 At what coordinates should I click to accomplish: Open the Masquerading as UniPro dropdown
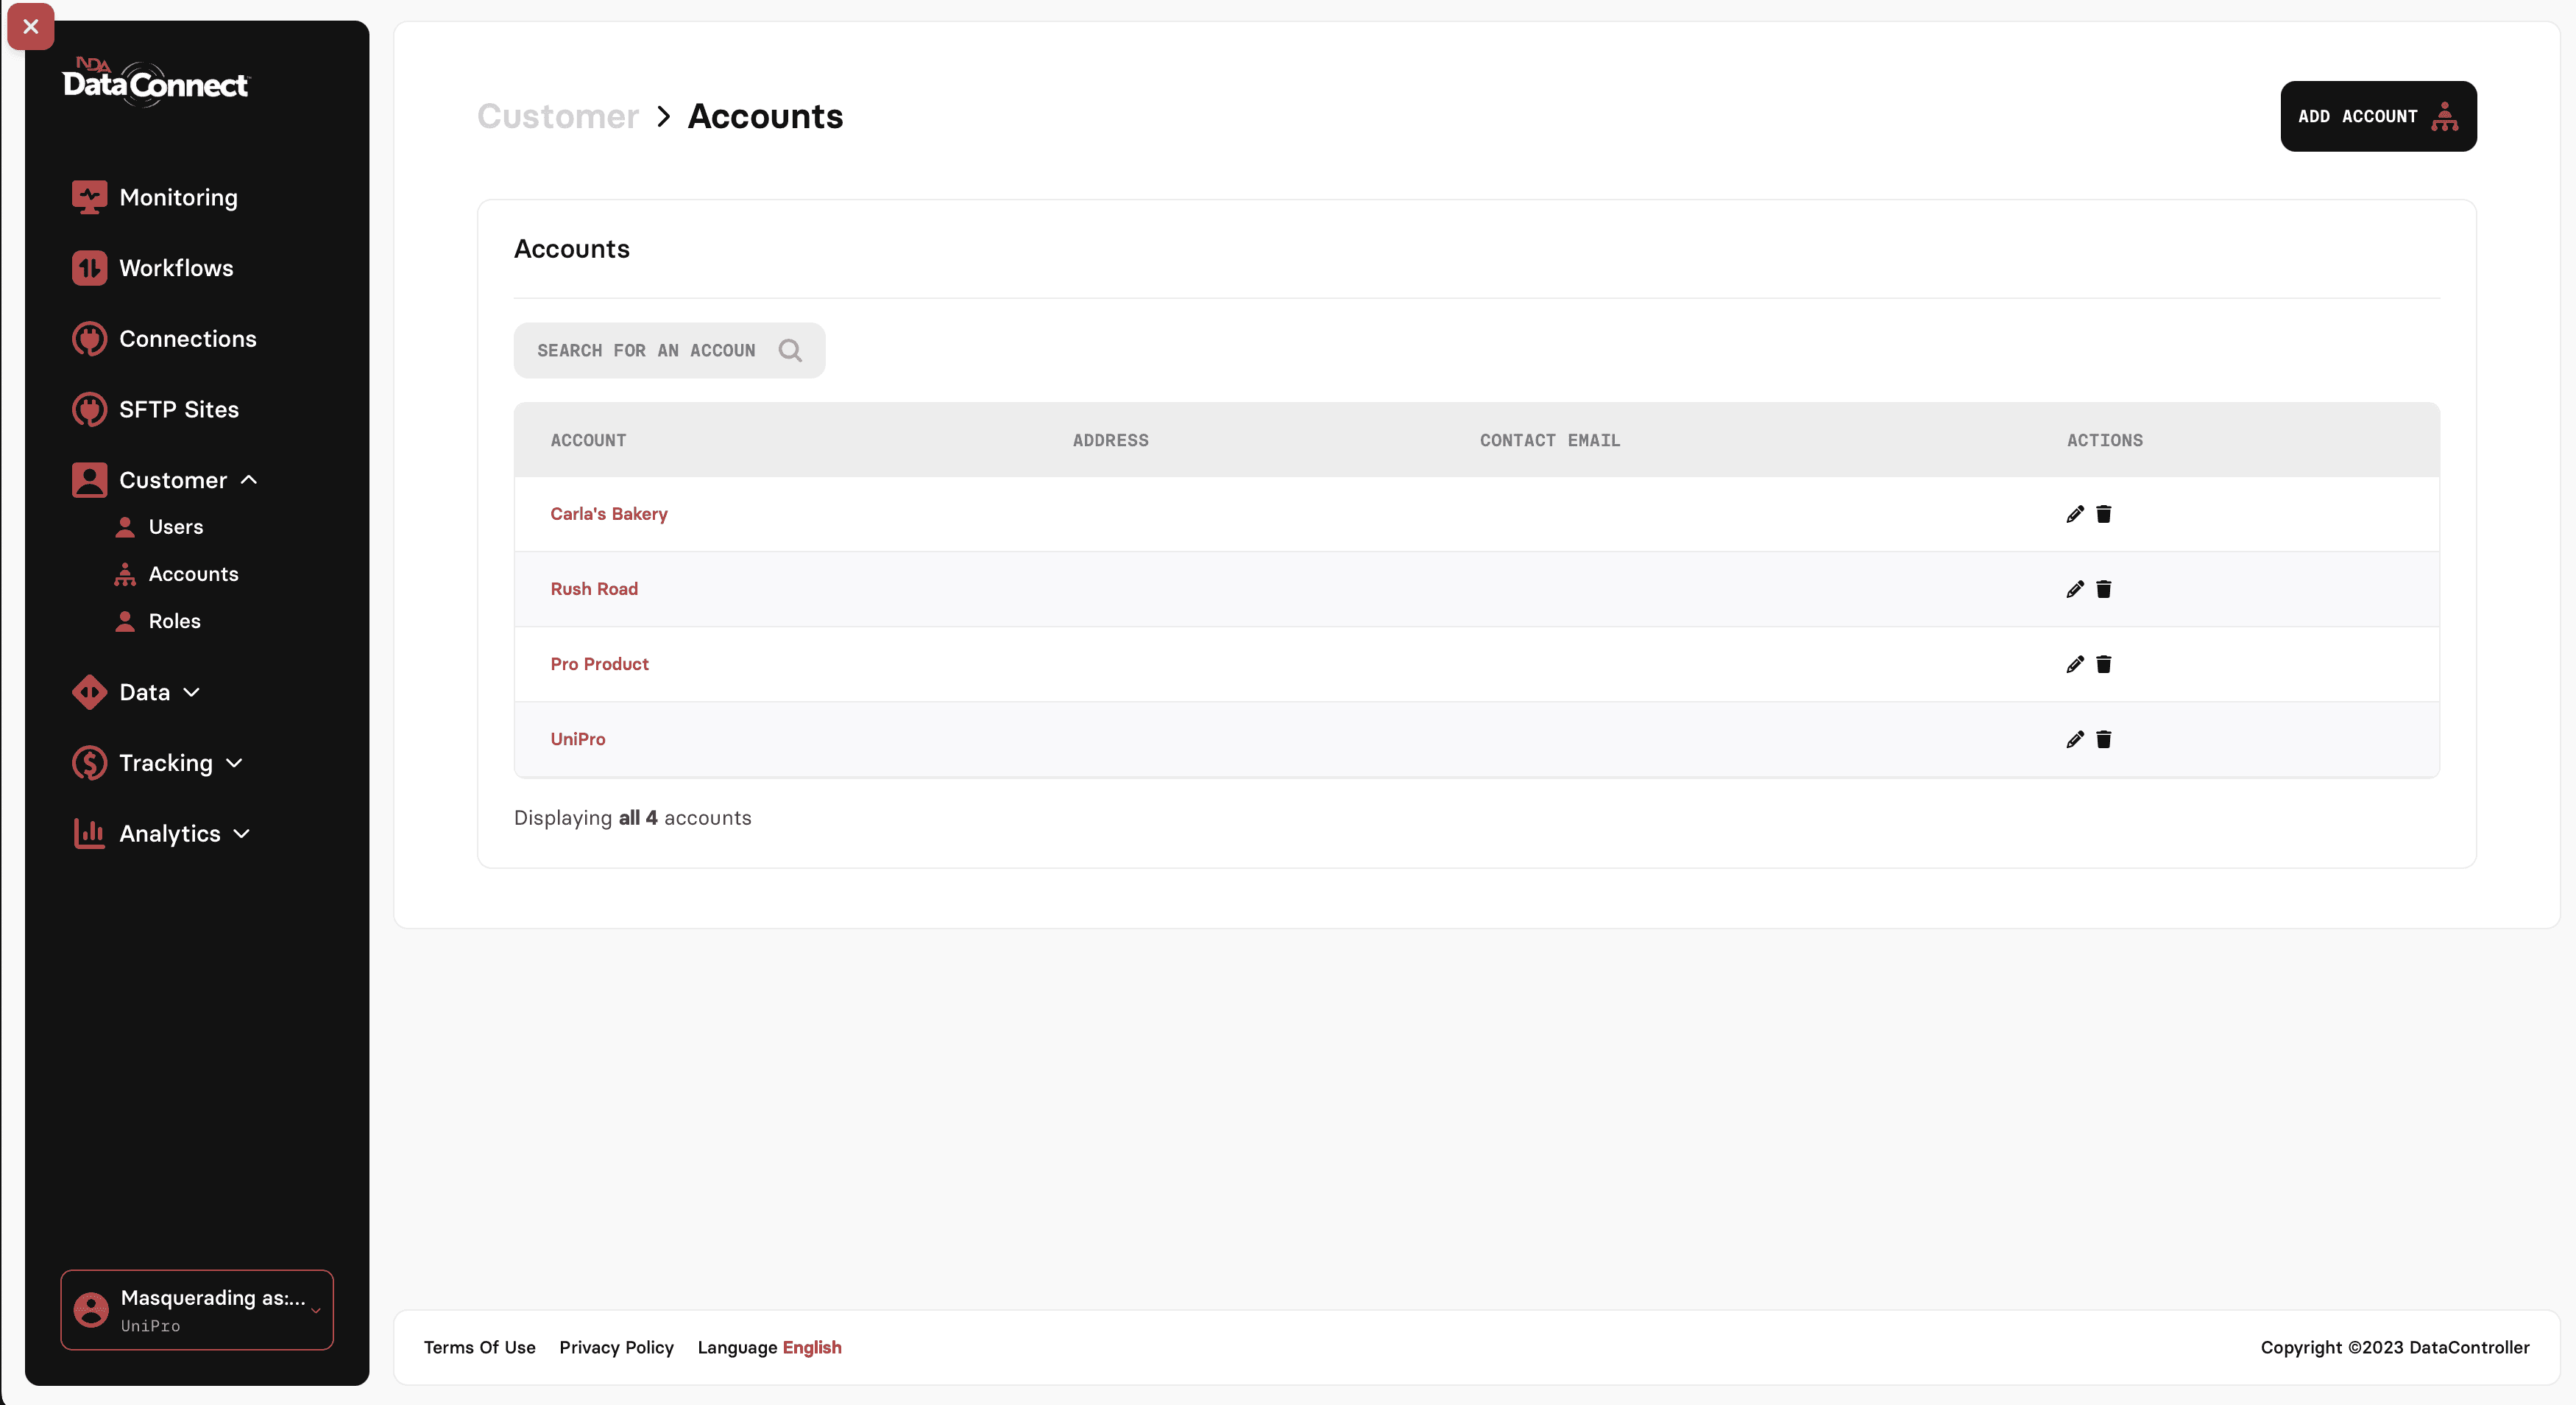pyautogui.click(x=197, y=1309)
